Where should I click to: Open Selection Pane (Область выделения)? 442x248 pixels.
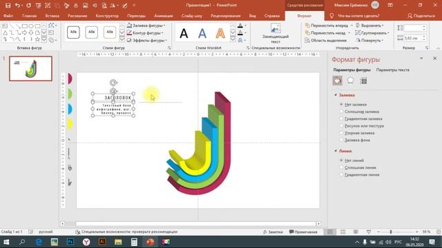(325, 40)
